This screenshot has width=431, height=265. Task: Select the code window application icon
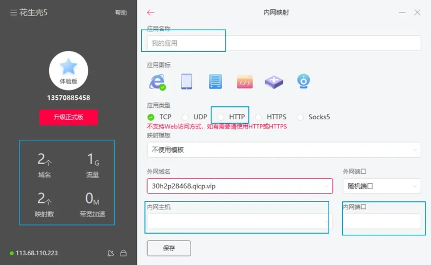tap(245, 82)
